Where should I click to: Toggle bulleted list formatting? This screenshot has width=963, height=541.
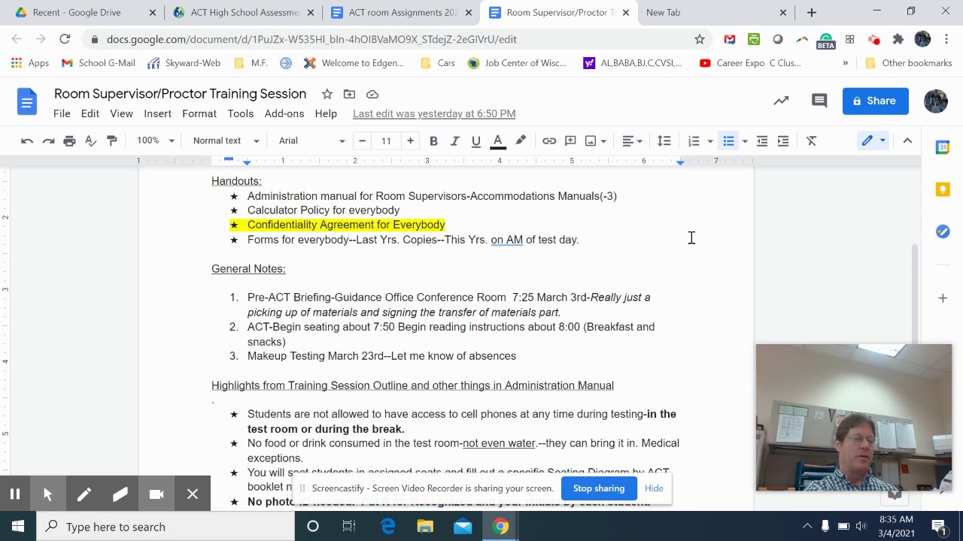pyautogui.click(x=728, y=141)
